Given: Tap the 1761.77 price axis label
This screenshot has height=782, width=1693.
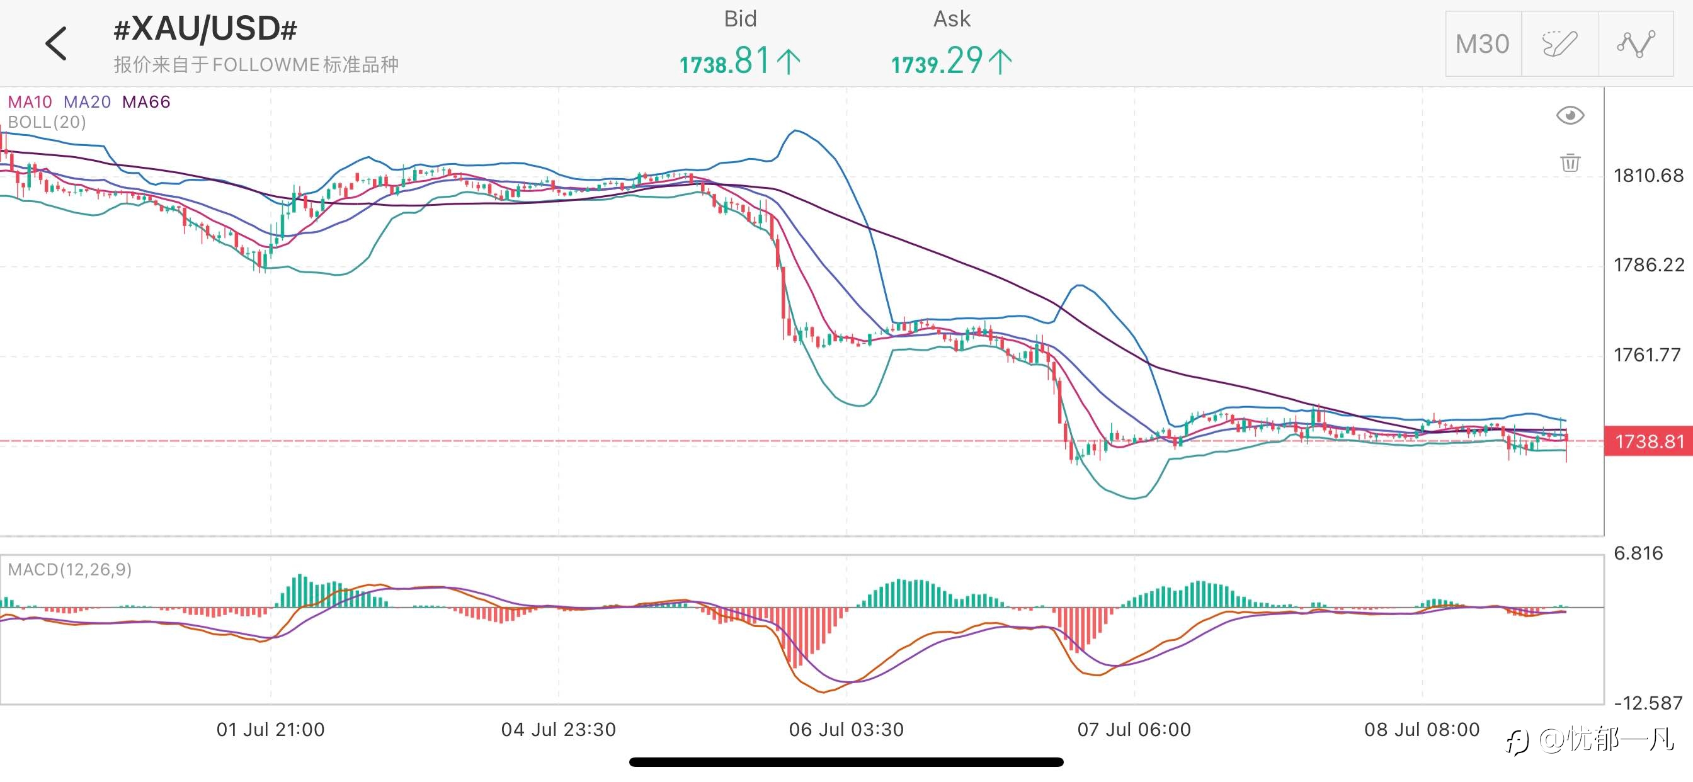Looking at the screenshot, I should click(x=1647, y=355).
